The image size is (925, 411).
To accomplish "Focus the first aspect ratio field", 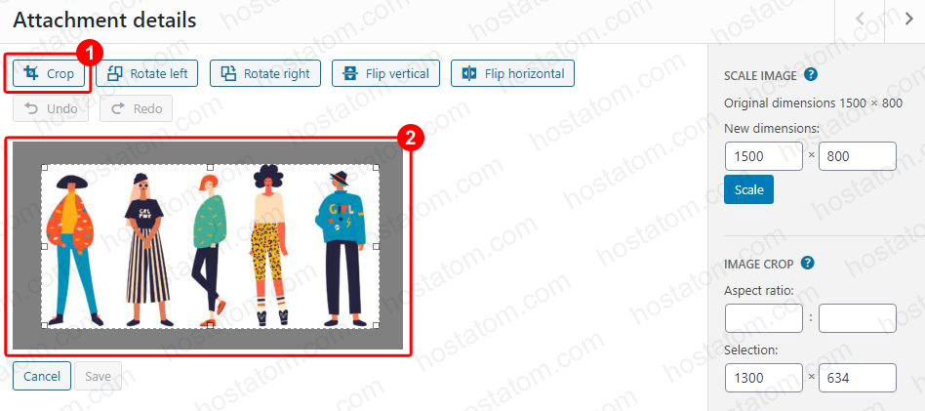I will (763, 318).
